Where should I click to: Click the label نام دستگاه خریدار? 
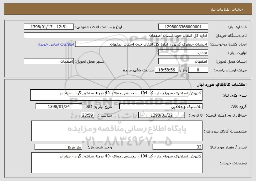tap(231, 36)
